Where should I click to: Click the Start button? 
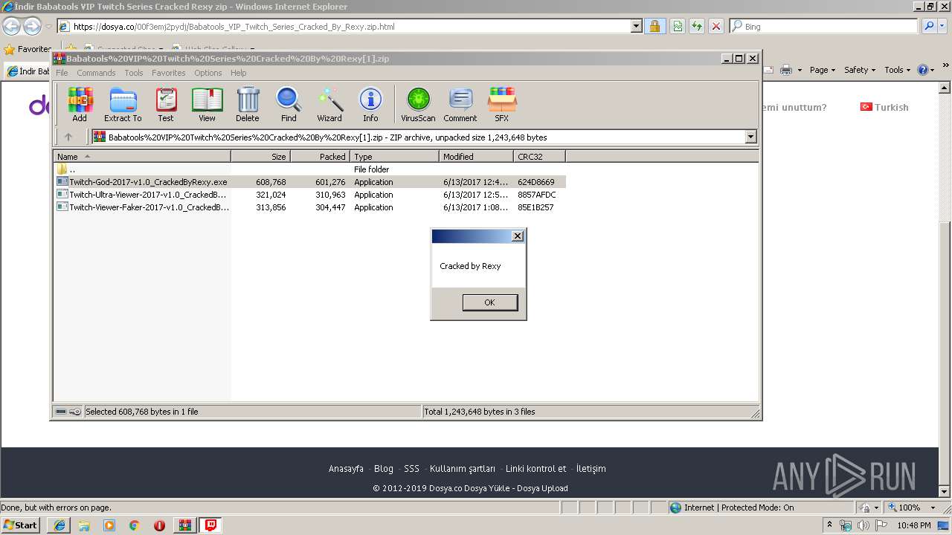click(x=20, y=525)
